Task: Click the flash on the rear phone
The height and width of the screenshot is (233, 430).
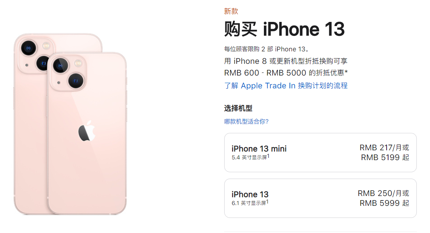Action: coord(46,46)
